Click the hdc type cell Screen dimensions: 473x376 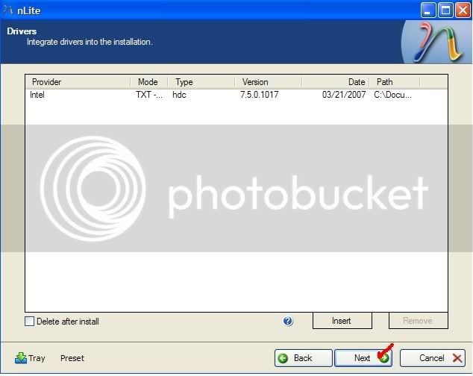pos(179,95)
